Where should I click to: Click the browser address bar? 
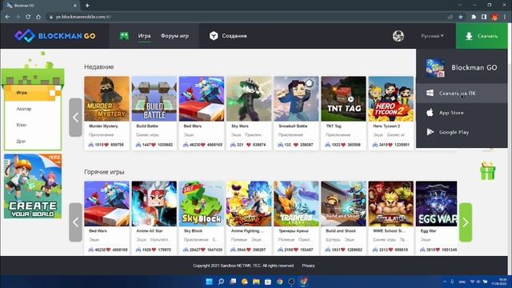pyautogui.click(x=248, y=17)
